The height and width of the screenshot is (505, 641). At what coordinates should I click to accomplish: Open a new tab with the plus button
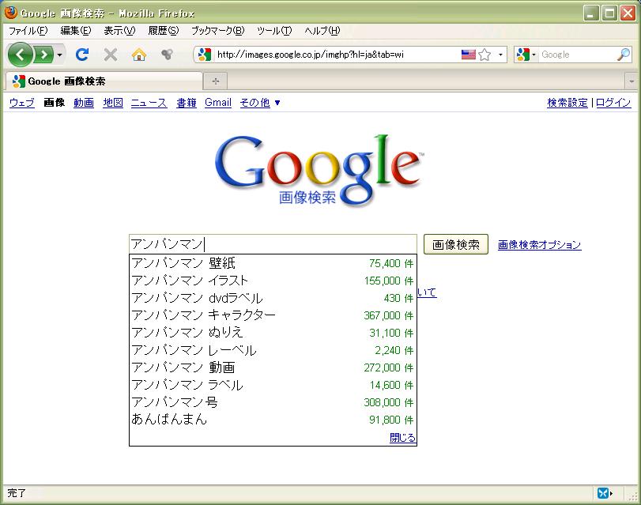point(216,81)
